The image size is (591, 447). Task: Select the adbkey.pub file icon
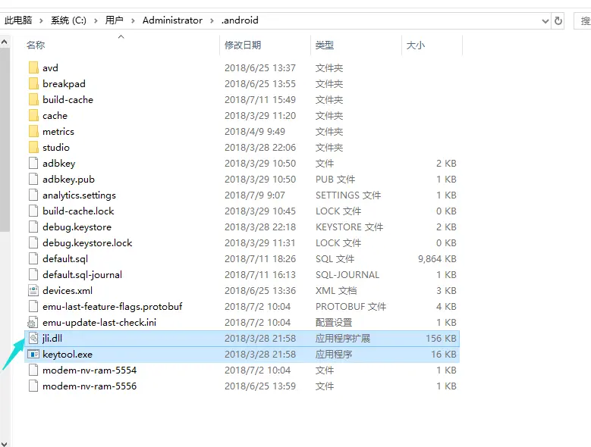33,179
